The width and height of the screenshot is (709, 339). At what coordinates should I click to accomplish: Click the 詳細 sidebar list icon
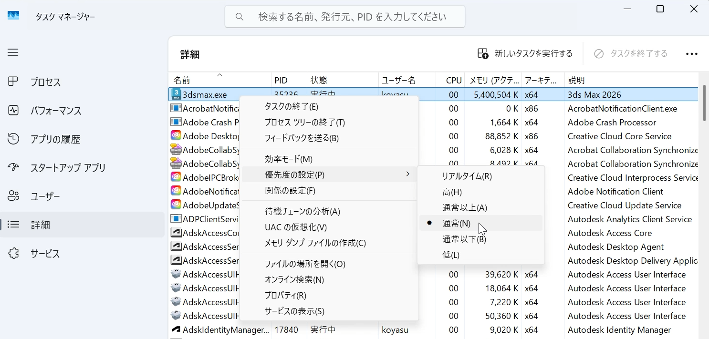point(13,225)
